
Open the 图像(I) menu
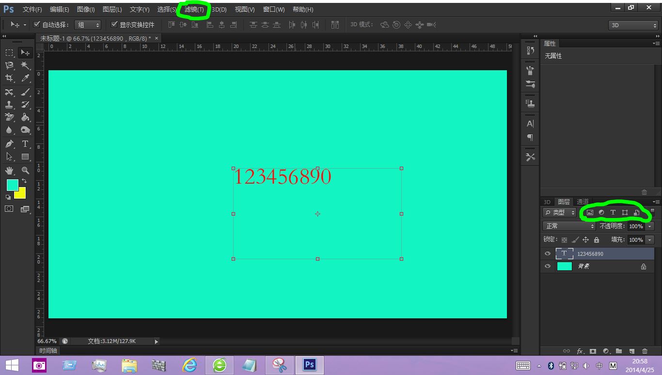(x=86, y=10)
